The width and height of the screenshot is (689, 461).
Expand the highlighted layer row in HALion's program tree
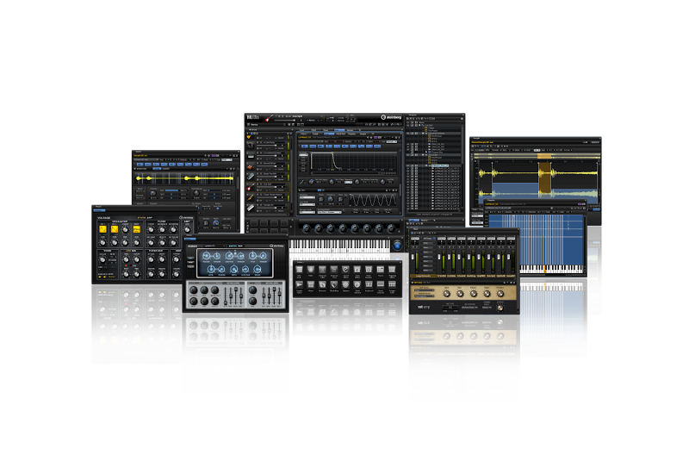point(426,165)
